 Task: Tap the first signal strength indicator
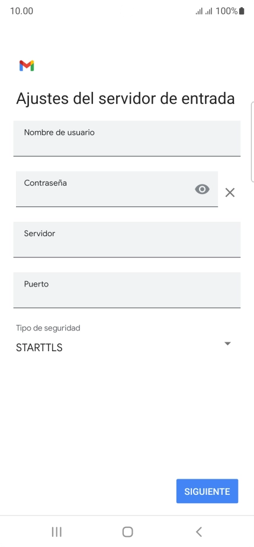pos(199,11)
